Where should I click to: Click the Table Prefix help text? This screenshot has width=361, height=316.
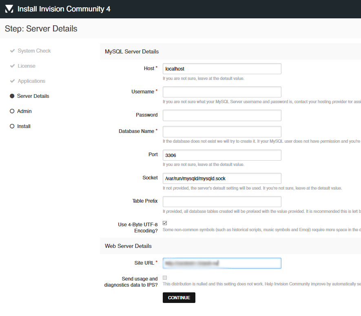tap(262, 211)
